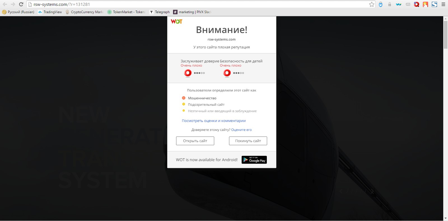The height and width of the screenshot is (221, 448).
Task: Open the Get it on Google Play badge
Action: click(x=254, y=160)
